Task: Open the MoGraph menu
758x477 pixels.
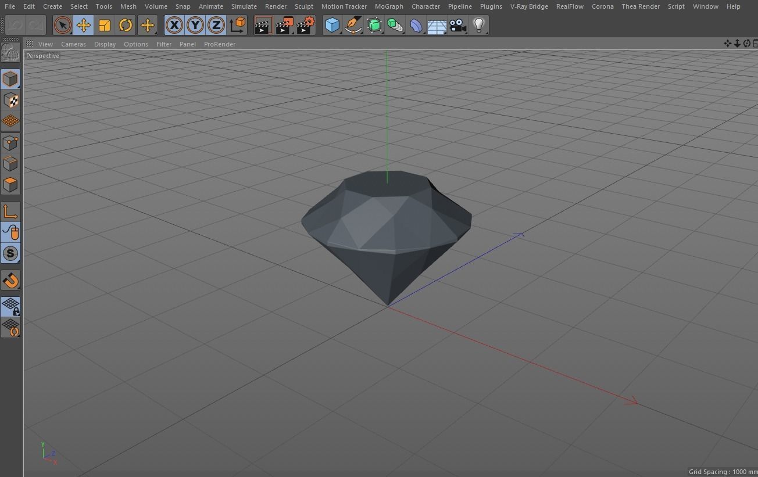Action: pos(389,6)
